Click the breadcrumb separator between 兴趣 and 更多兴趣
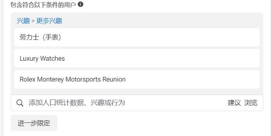 [33, 21]
